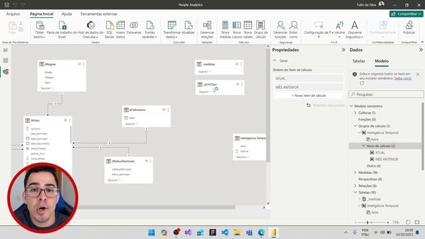
Task: Switch to Model view in left sidebar
Action: point(6,72)
